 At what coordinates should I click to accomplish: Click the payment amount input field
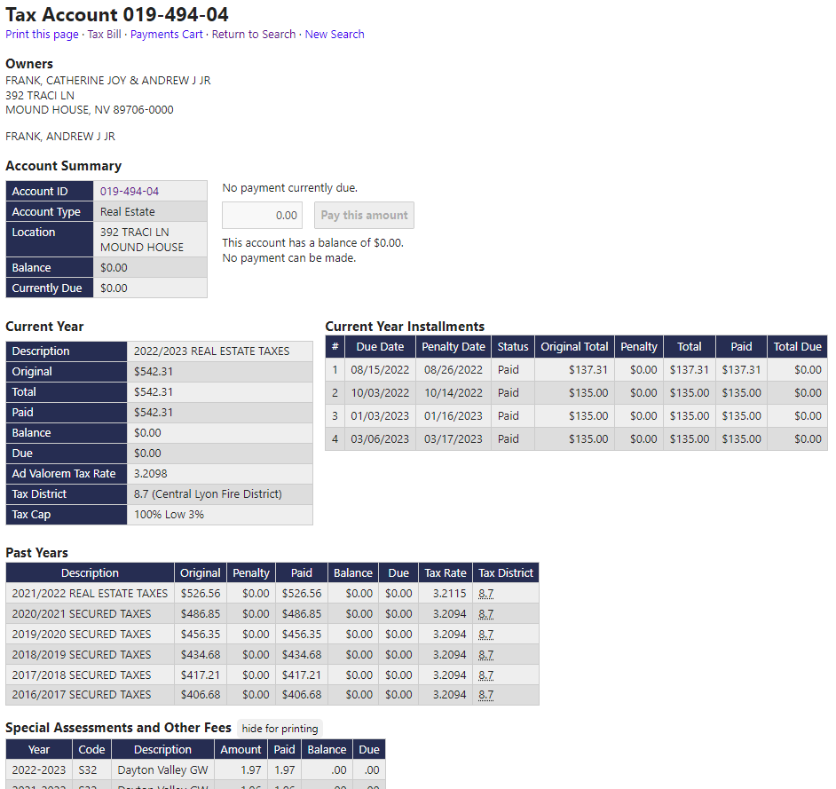click(x=262, y=216)
